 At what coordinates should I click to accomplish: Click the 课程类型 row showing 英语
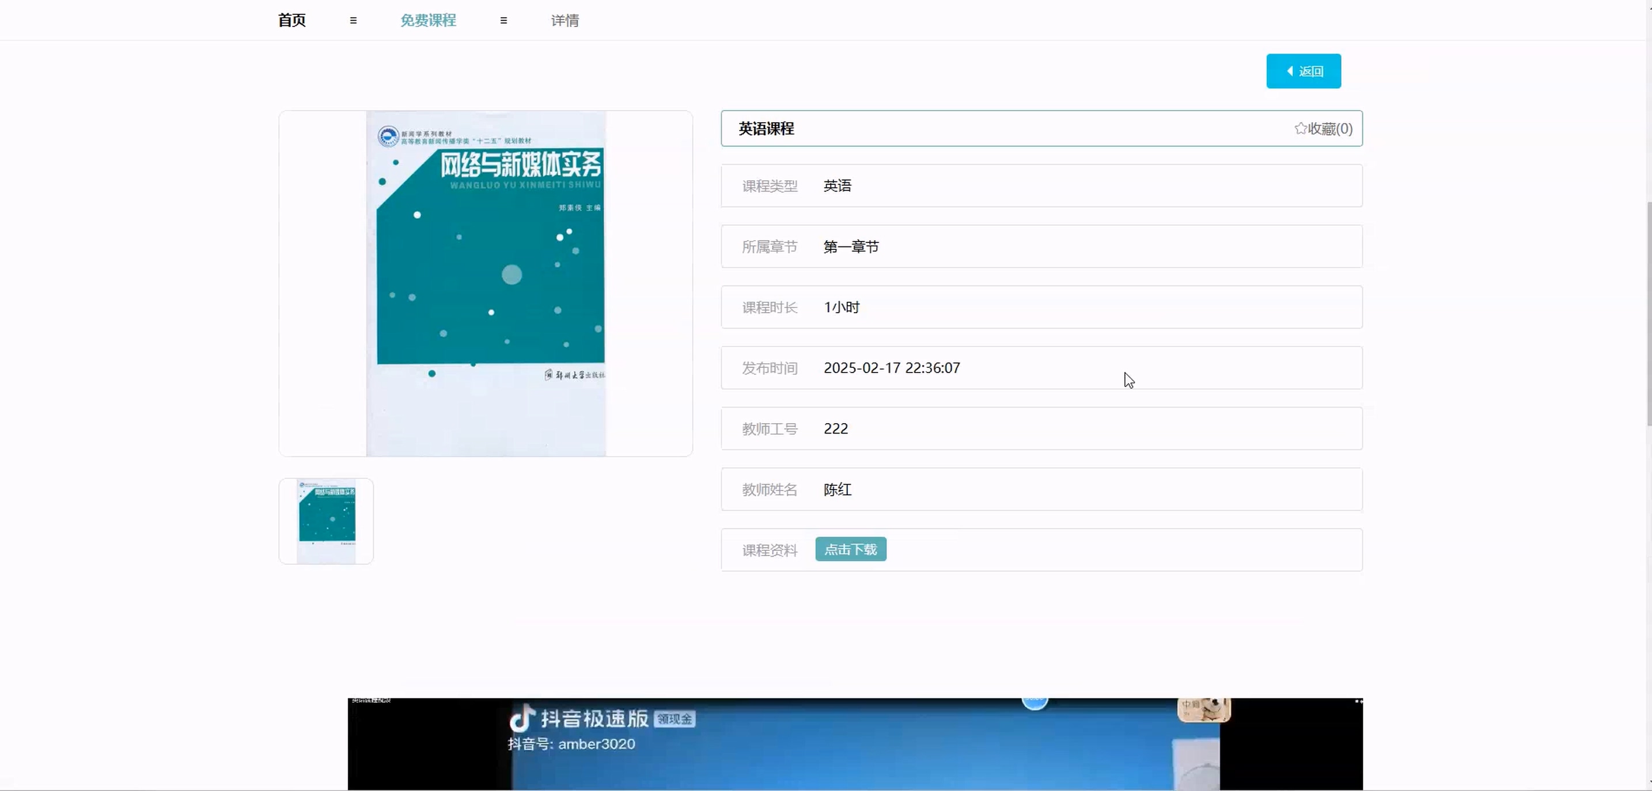(1041, 186)
